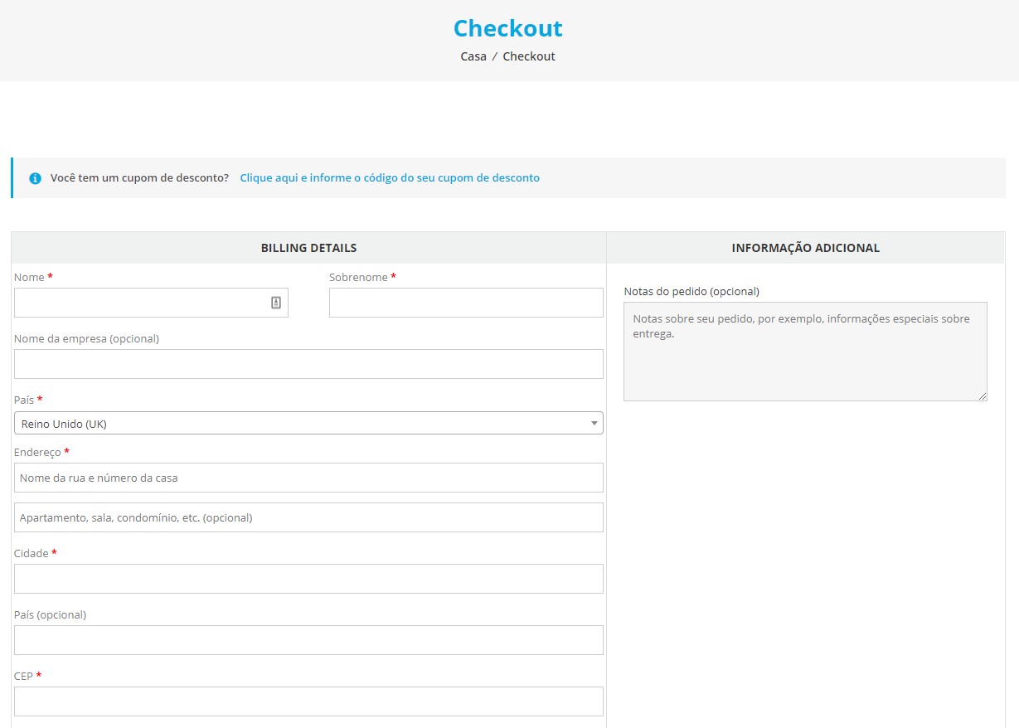Click the street address field
Screen dimensions: 1019x728
[308, 478]
